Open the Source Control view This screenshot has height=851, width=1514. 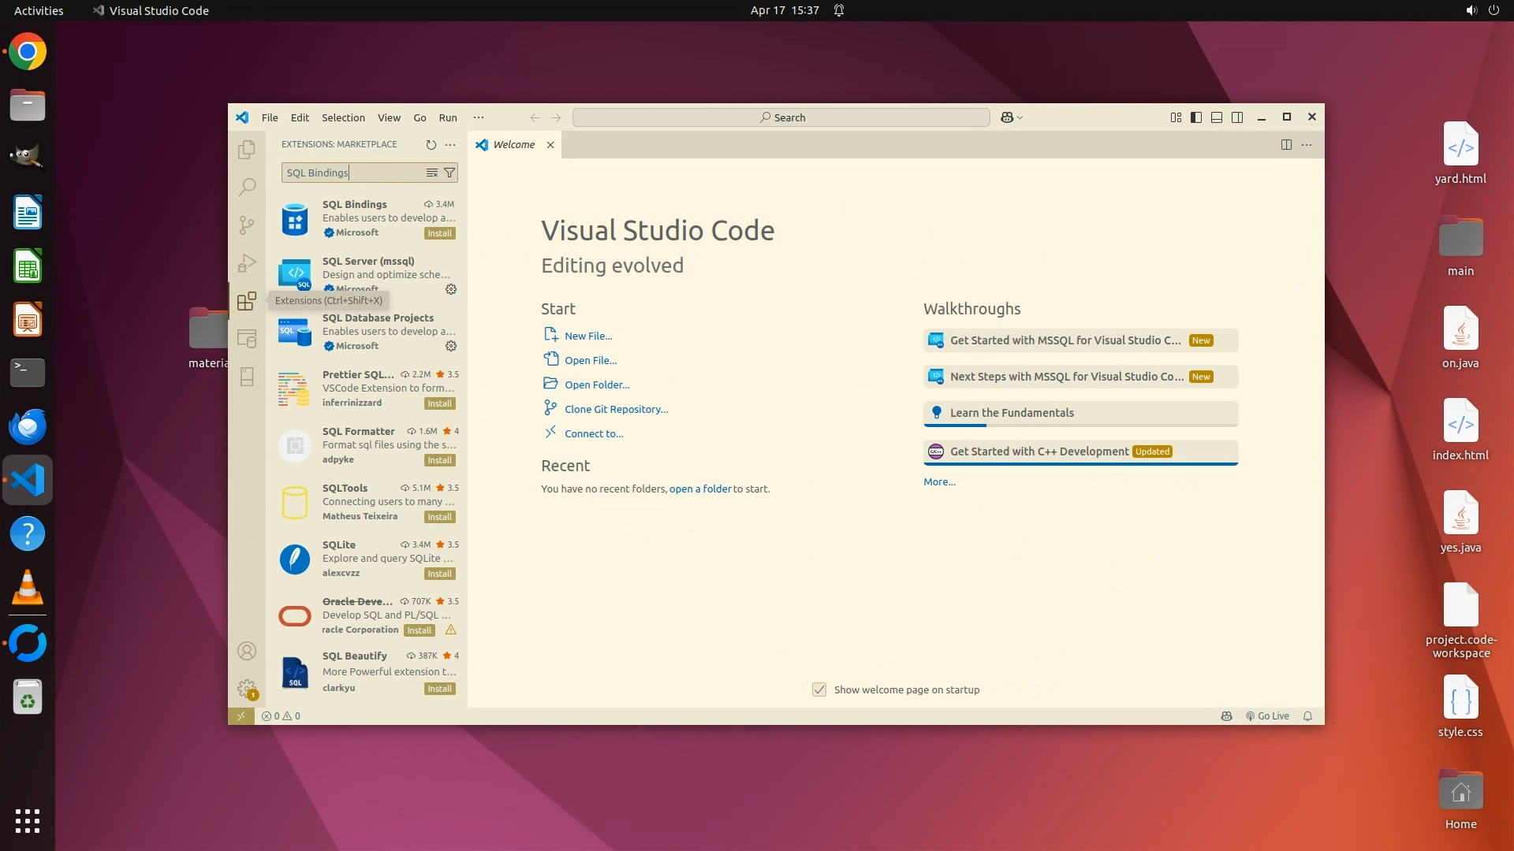pos(247,225)
